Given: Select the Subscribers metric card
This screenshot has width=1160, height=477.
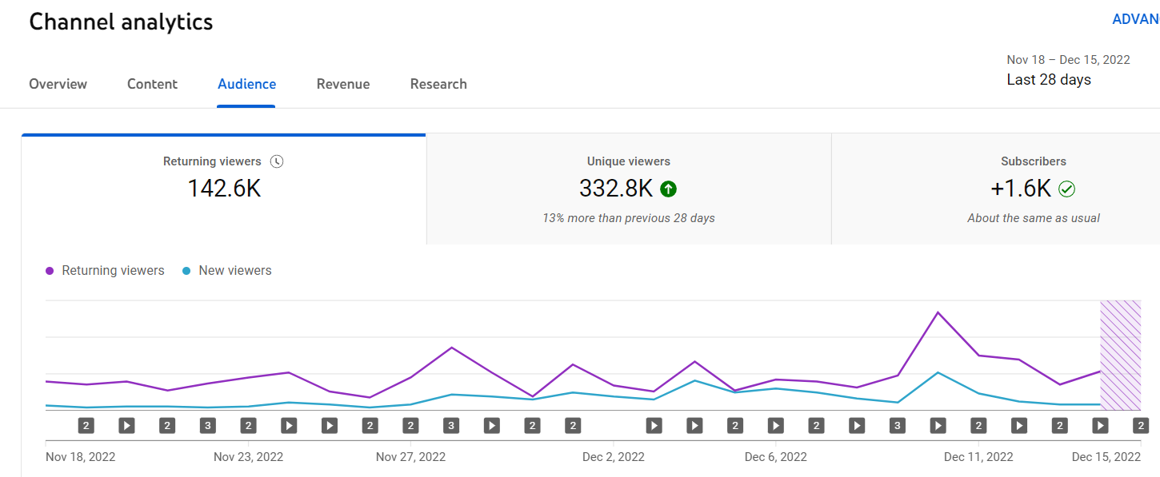Looking at the screenshot, I should (996, 189).
